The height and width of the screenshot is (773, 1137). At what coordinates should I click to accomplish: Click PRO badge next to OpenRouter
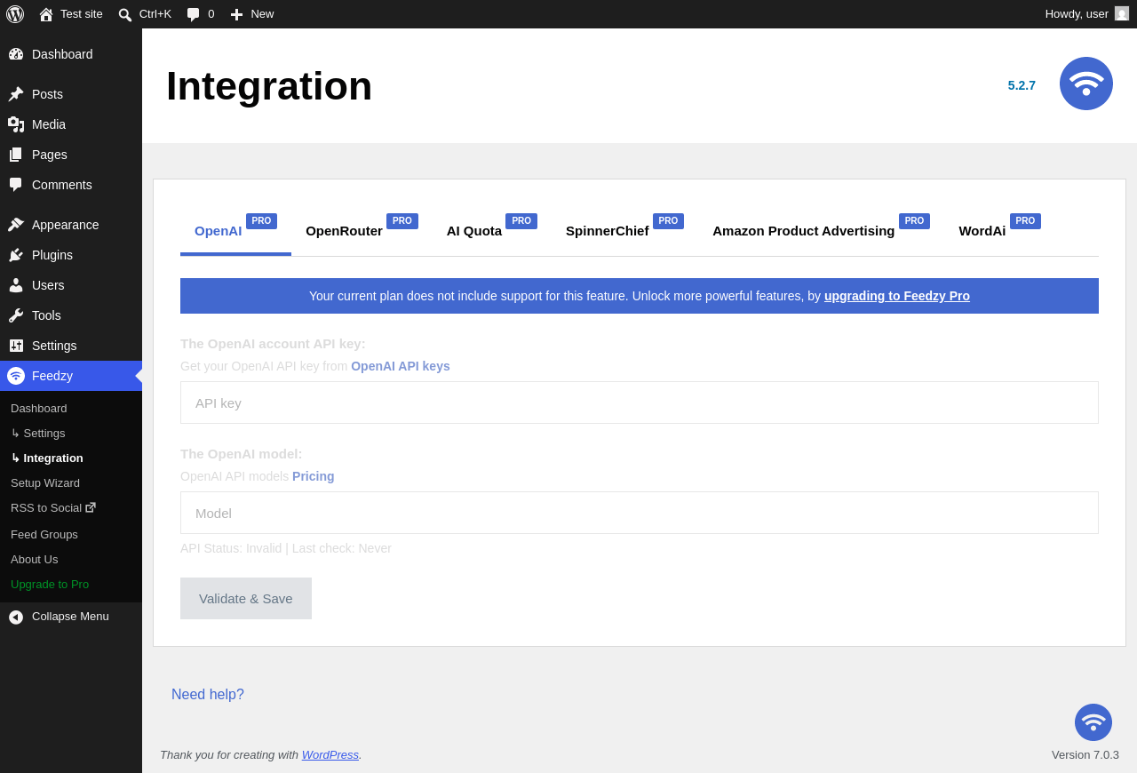[x=402, y=221]
